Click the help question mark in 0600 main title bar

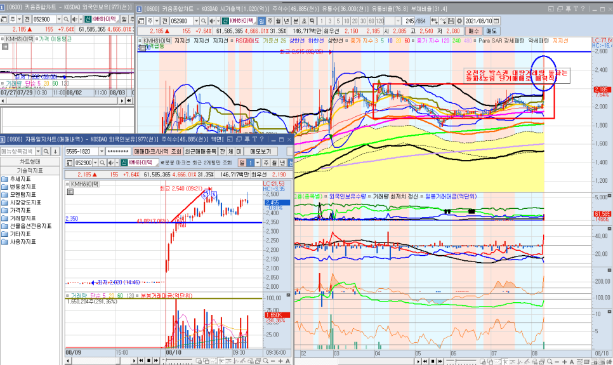pos(583,9)
